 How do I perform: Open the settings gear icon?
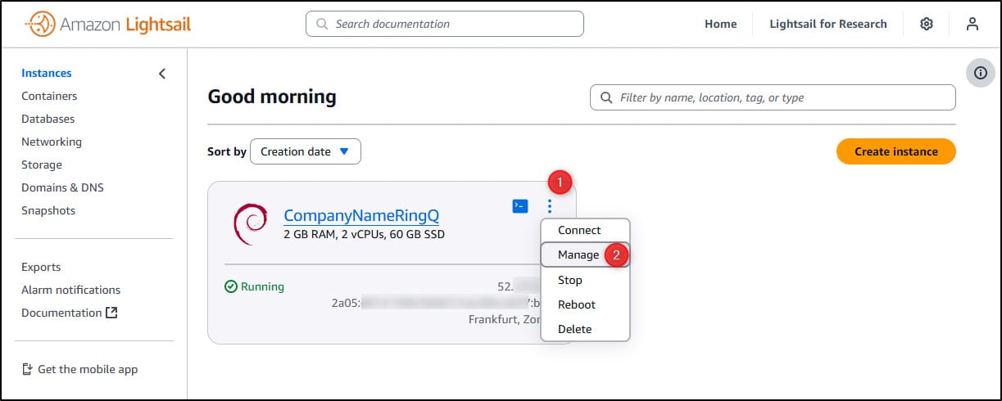point(927,24)
